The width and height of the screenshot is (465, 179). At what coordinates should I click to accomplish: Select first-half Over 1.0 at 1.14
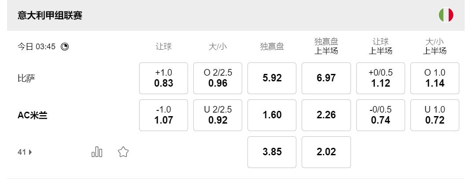coord(435,78)
